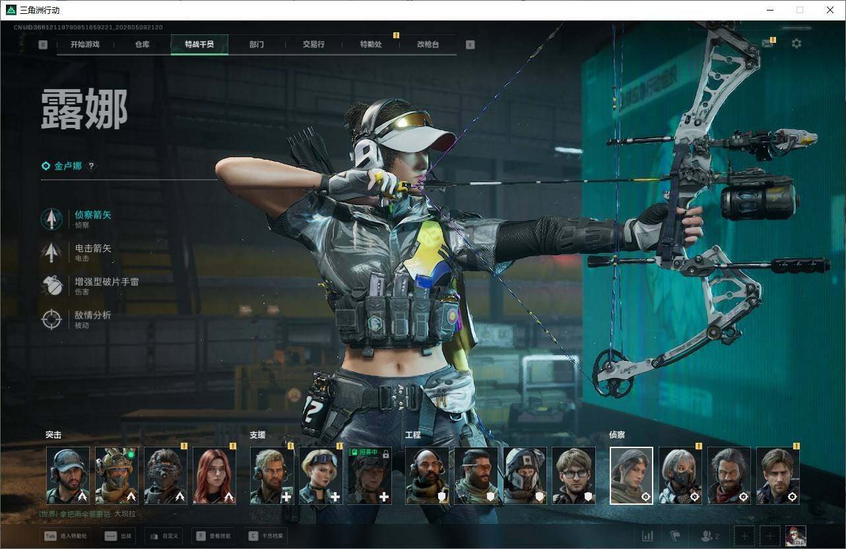This screenshot has height=549, width=846.
Task: Choose the 突击 operator with green-lit helmet
Action: point(117,476)
